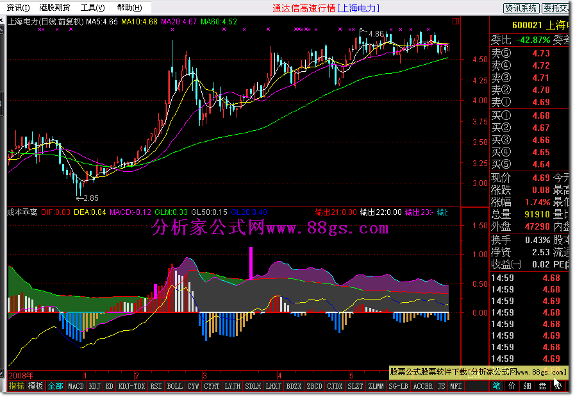The width and height of the screenshot is (575, 397).
Task: Switch indicator to JS
Action: (441, 386)
